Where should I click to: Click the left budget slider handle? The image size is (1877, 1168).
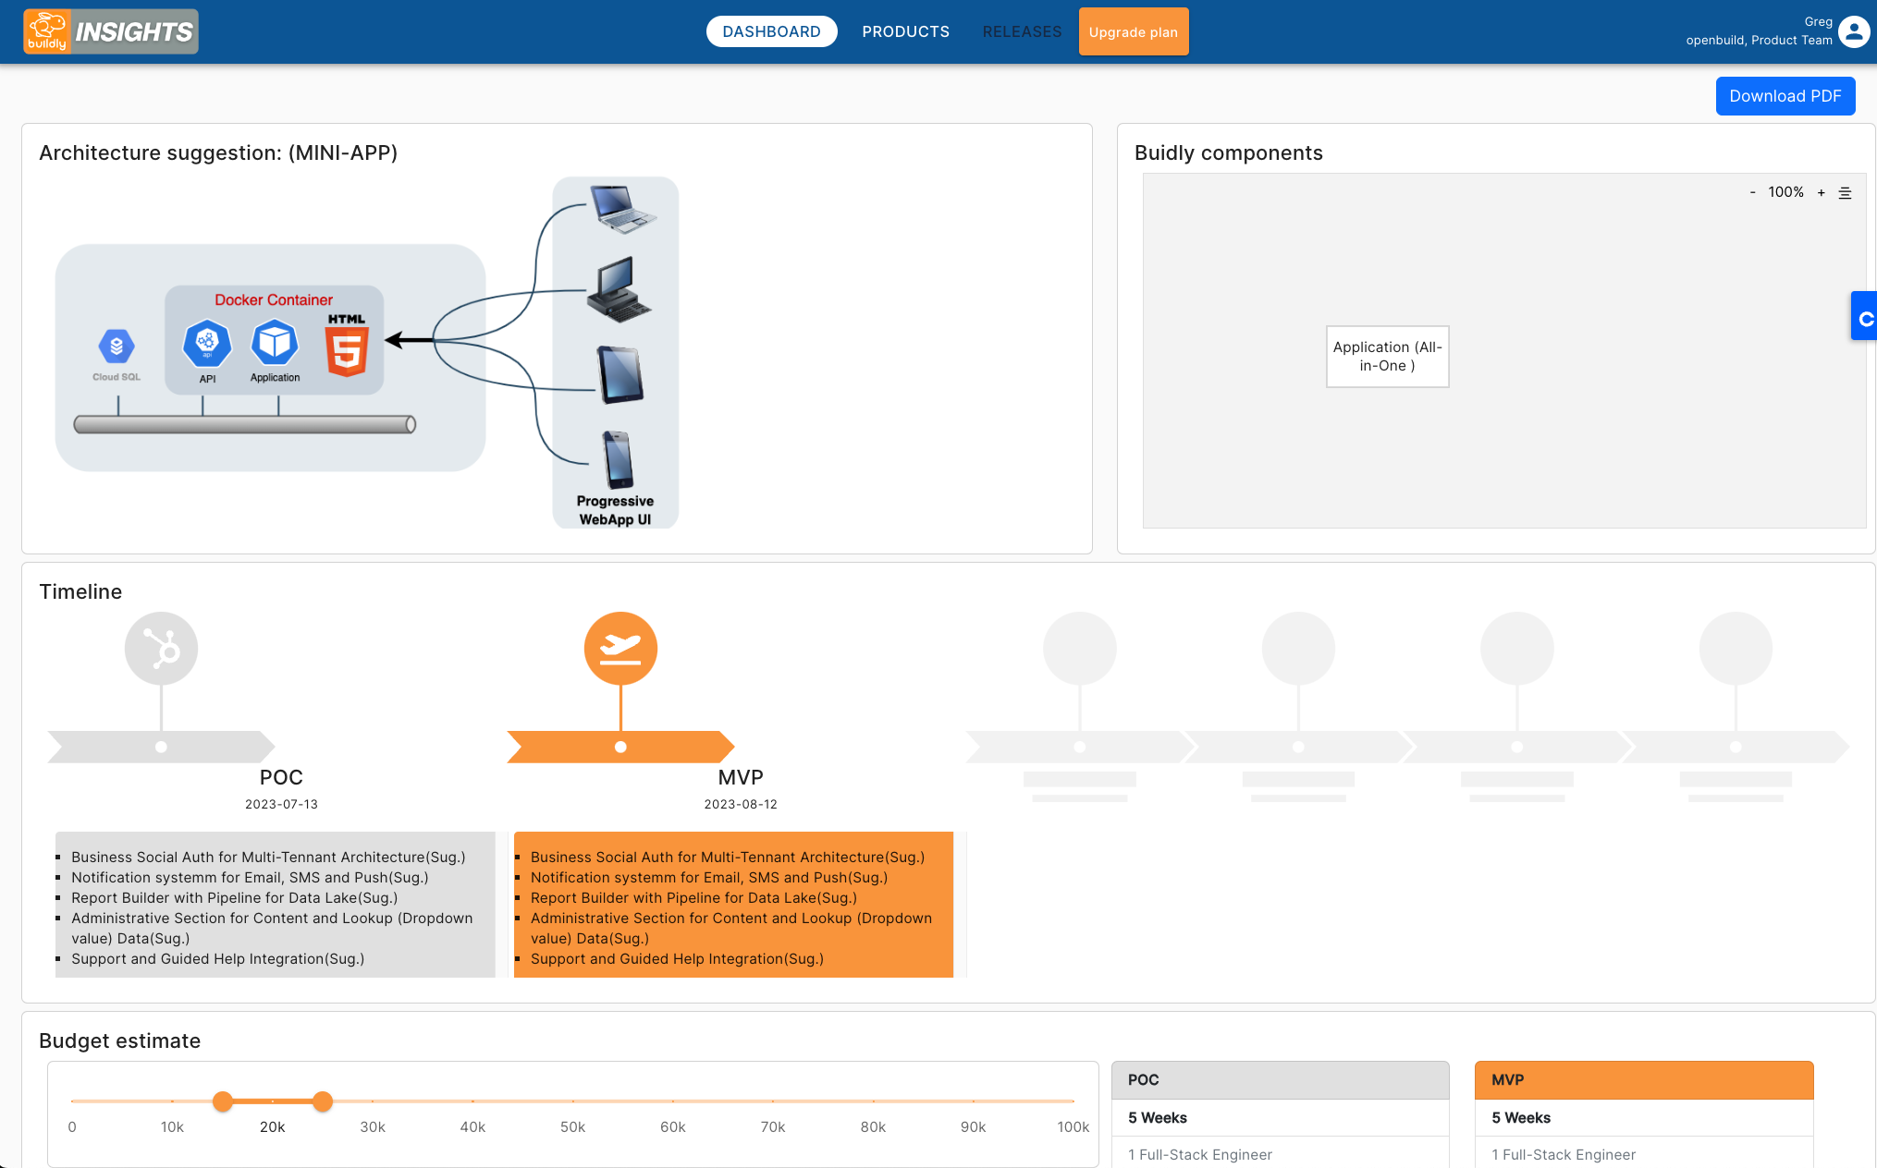pos(223,1101)
